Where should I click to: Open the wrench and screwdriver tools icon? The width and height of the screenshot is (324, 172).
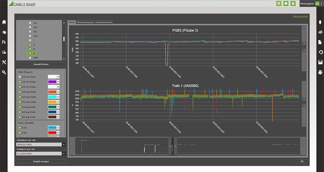click(4, 62)
